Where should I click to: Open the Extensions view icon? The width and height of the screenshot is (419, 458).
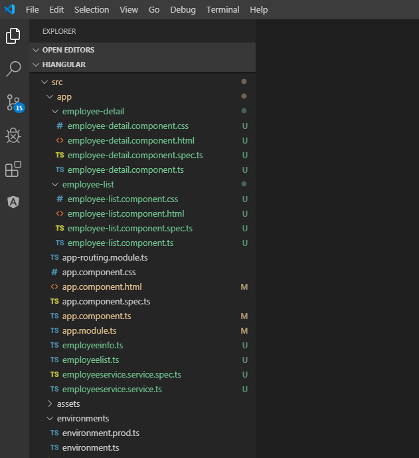[13, 169]
